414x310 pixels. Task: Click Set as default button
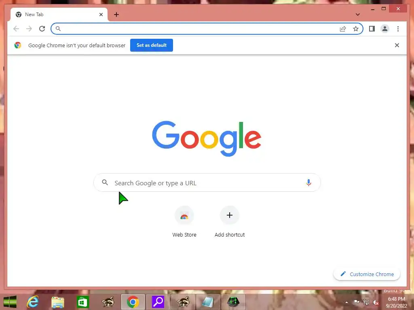tap(152, 45)
